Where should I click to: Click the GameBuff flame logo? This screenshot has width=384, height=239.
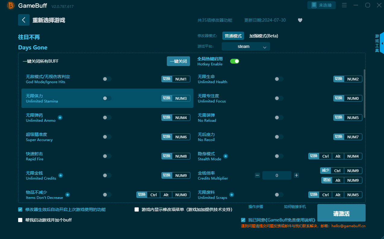point(11,5)
